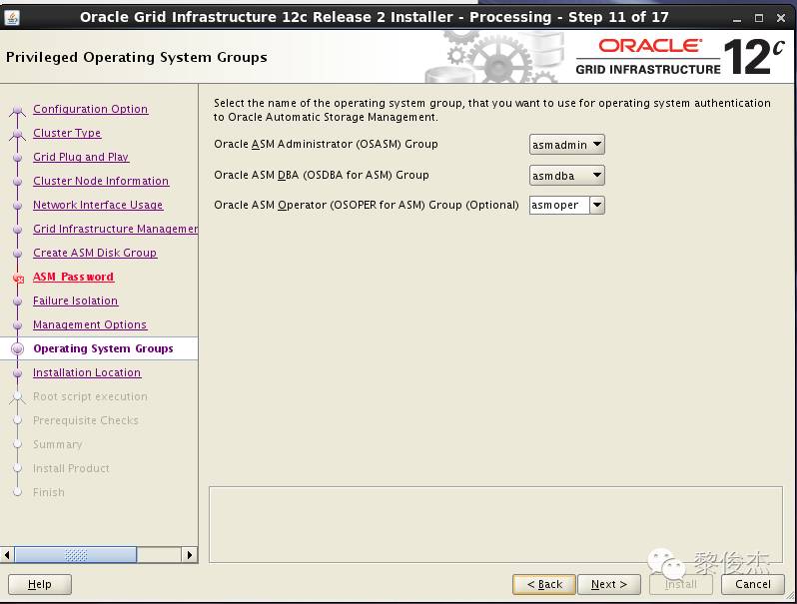797x604 pixels.
Task: Click the Cancel button
Action: point(753,584)
